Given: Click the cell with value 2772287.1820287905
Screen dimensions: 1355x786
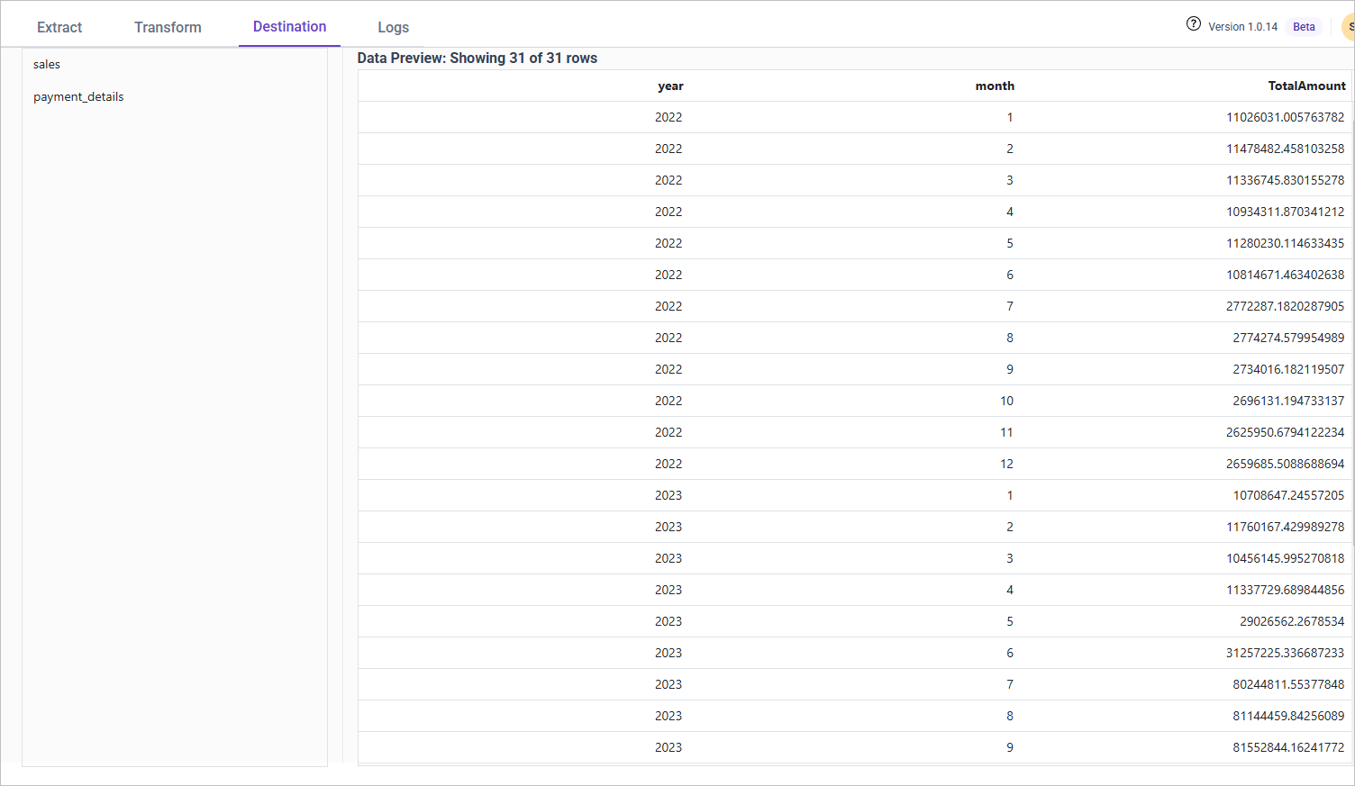Looking at the screenshot, I should pyautogui.click(x=1285, y=307).
